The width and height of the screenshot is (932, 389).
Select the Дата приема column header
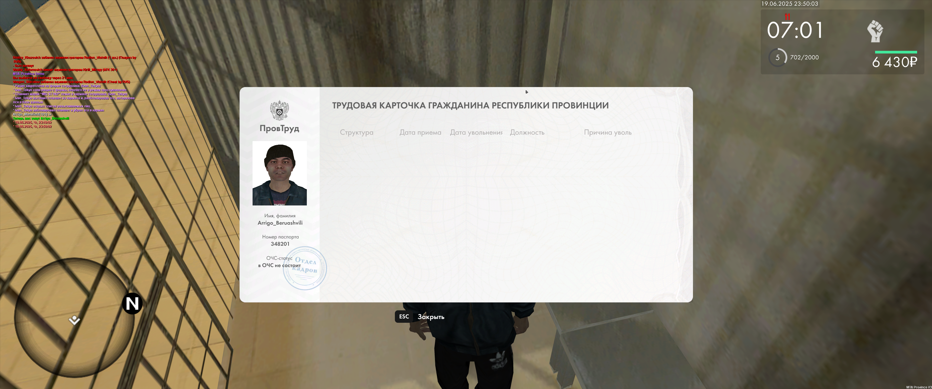pos(420,132)
